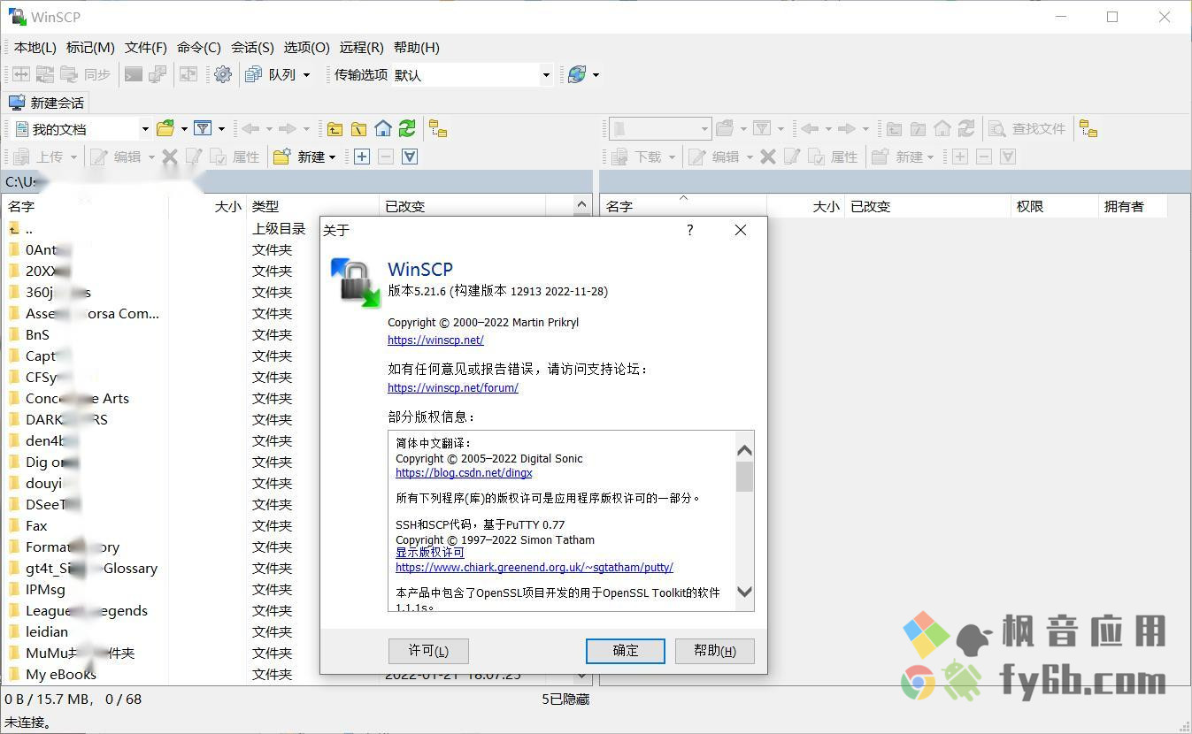Screen dimensions: 1192x734
Task: Click the local Rename pencil icon
Action: 194,157
